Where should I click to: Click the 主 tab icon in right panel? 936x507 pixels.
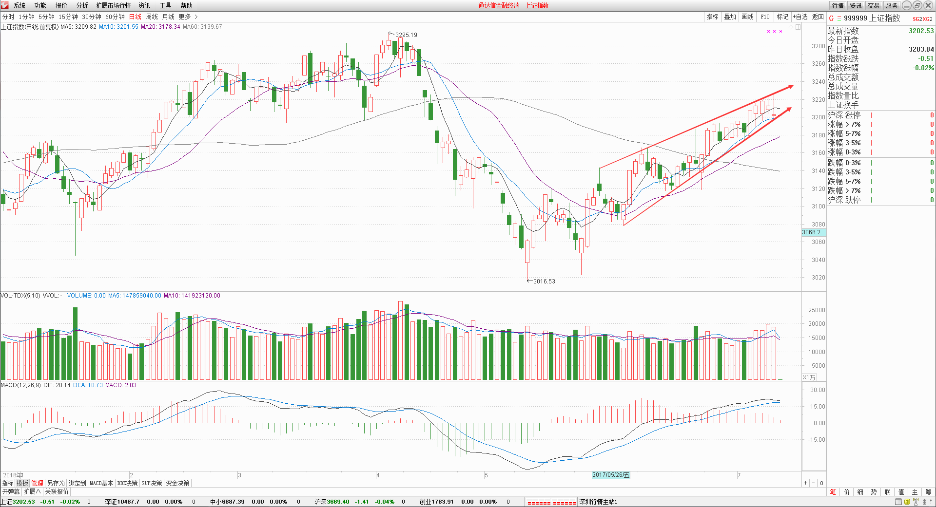(915, 492)
